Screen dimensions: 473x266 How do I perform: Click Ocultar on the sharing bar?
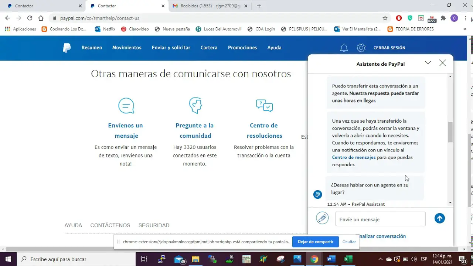pyautogui.click(x=349, y=242)
